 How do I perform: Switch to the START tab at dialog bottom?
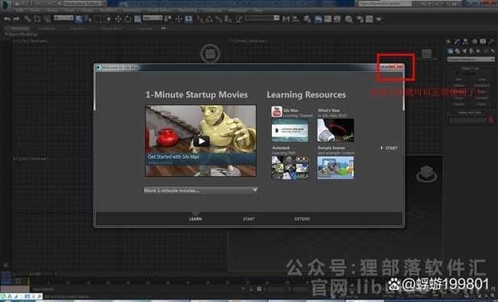[249, 219]
